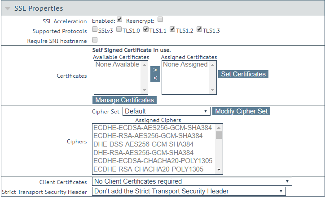Click Available Certificates scroll up arrow
This screenshot has height=197, width=325.
click(144, 65)
